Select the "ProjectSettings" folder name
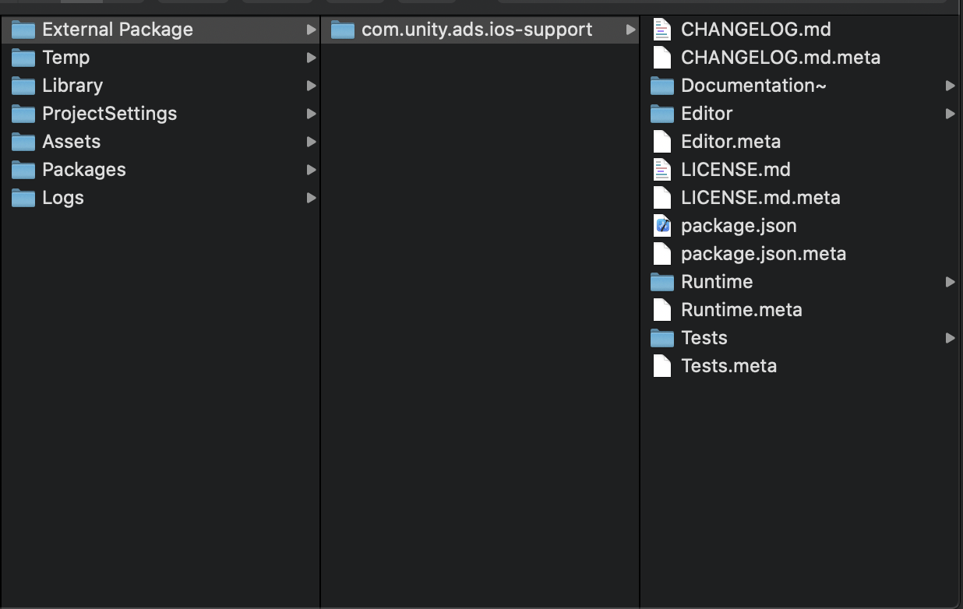Screen dimensions: 963x609 [110, 114]
